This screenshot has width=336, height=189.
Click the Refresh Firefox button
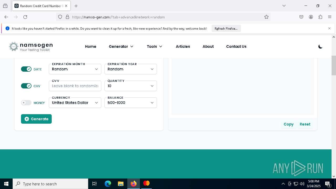click(226, 28)
